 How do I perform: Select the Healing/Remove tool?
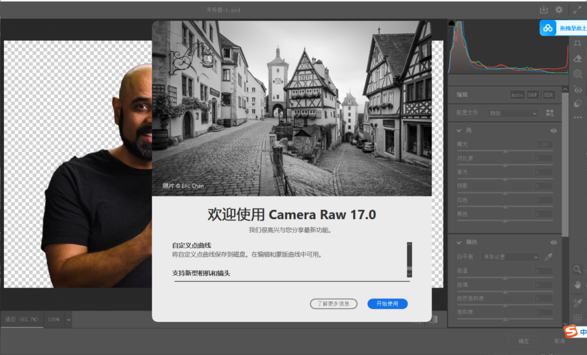pos(578,59)
